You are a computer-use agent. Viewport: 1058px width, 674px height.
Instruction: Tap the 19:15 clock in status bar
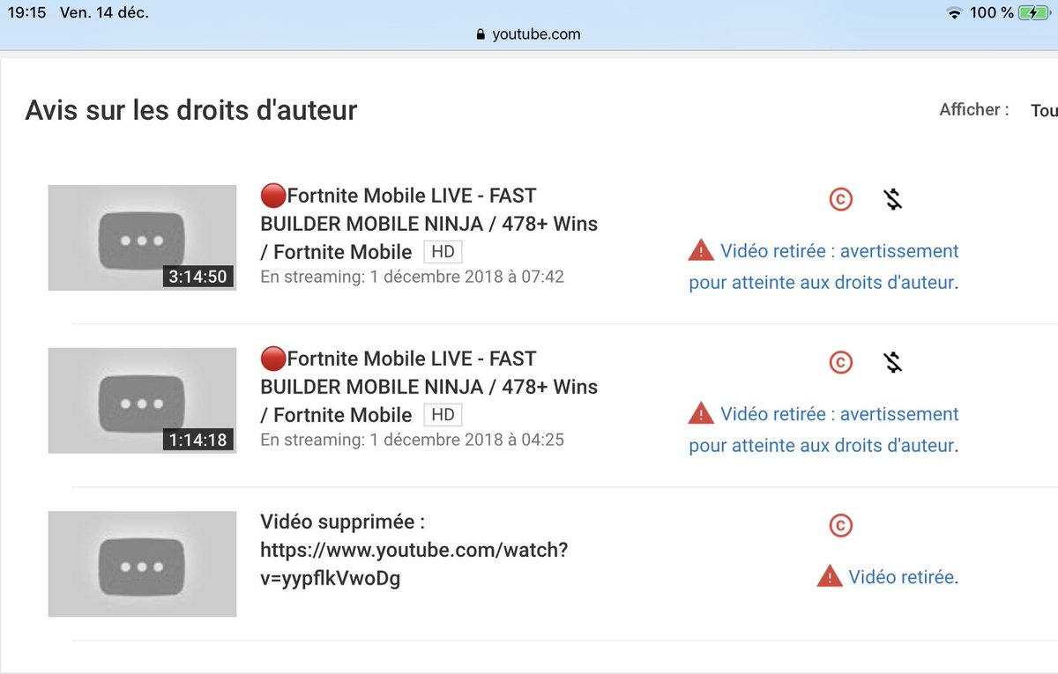(x=26, y=13)
